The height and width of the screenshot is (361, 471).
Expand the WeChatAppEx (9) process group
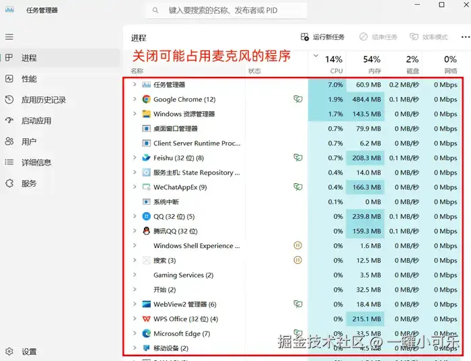[135, 187]
